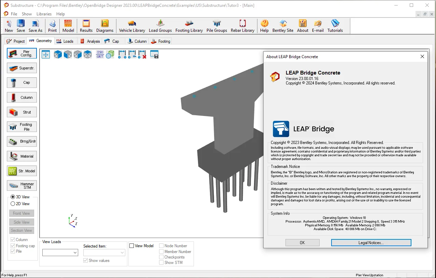Open the Material sidebar button
Image resolution: width=436 pixels, height=278 pixels.
(x=22, y=156)
